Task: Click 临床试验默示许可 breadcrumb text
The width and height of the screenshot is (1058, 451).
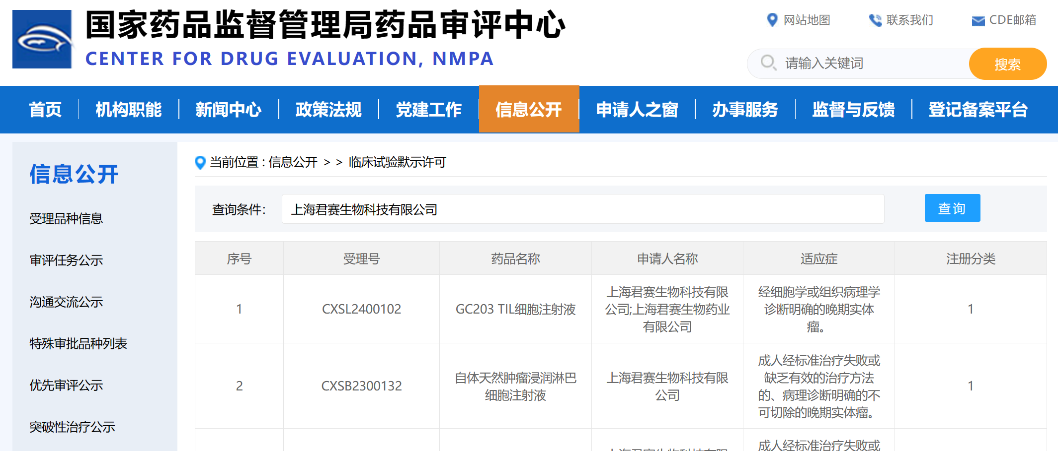Action: click(x=398, y=162)
